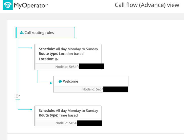Click the Schedule line in the Location based node
Image resolution: width=184 pixels, height=140 pixels.
pos(68,49)
